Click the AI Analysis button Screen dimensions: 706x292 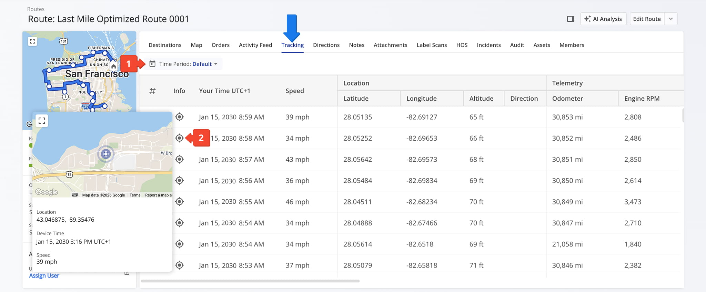[x=603, y=19]
